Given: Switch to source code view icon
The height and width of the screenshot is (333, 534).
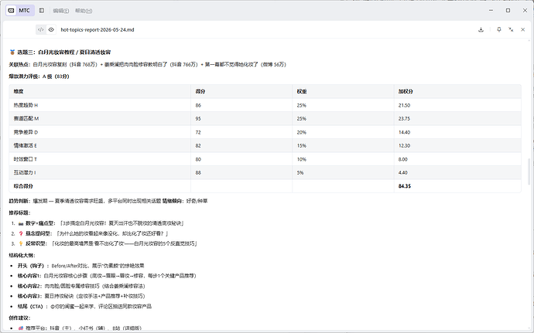Looking at the screenshot, I should pos(40,29).
